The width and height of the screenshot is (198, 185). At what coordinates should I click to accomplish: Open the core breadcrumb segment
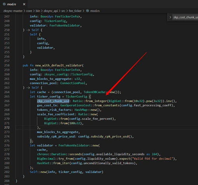29,11
